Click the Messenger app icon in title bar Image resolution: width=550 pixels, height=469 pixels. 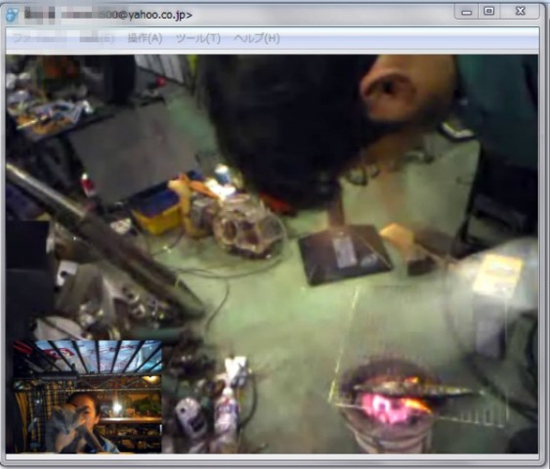tap(12, 15)
